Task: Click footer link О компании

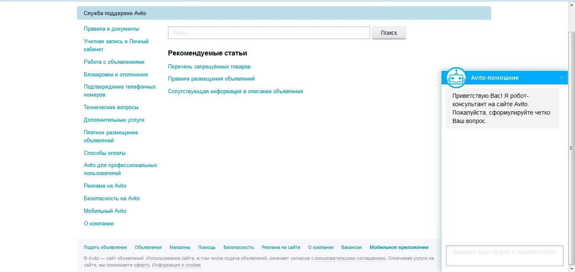Action: [x=321, y=248]
